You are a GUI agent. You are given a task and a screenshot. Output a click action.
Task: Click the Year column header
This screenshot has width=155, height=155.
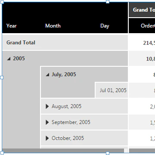coord(12,26)
